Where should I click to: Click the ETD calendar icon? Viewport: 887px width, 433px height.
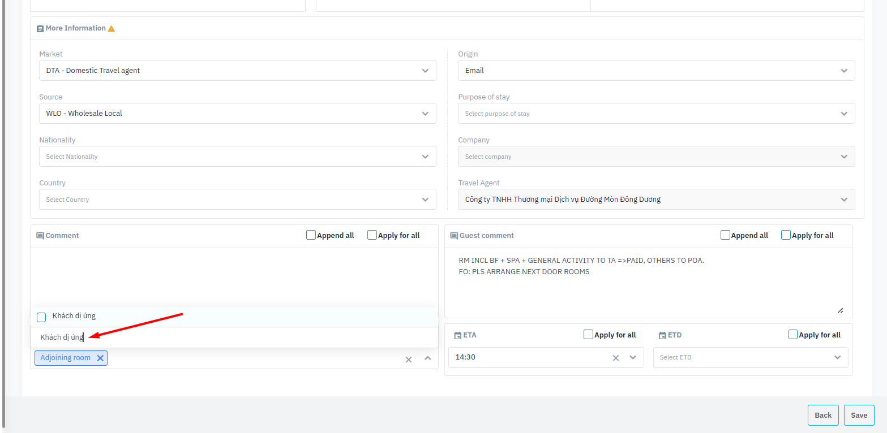click(662, 335)
